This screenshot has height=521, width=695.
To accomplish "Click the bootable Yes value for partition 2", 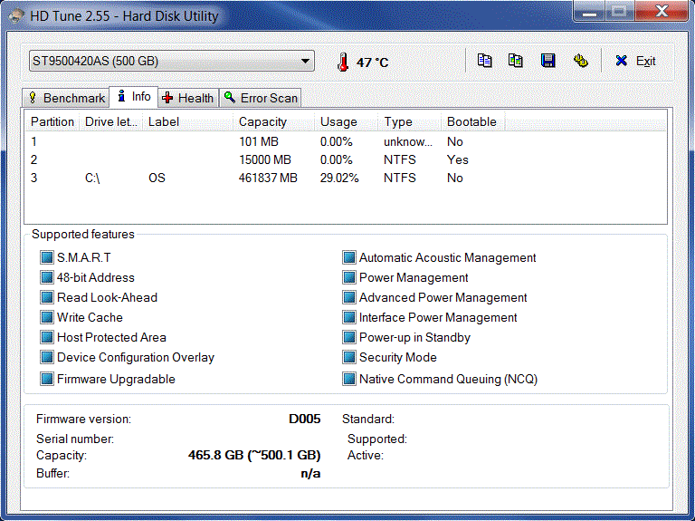I will [x=457, y=159].
